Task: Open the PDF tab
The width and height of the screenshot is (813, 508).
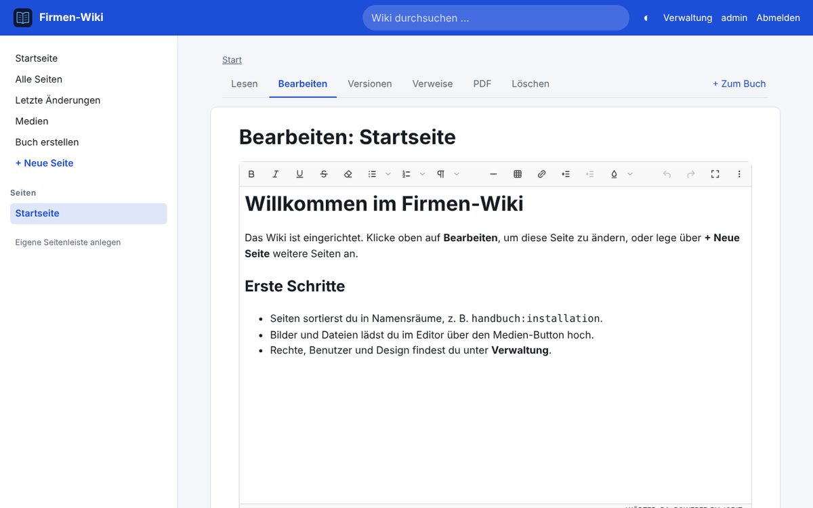Action: 482,84
